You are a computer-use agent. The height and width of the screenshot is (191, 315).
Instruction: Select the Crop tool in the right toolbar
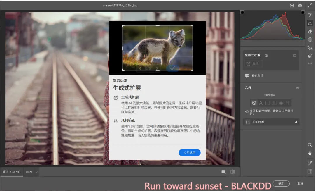(x=310, y=23)
